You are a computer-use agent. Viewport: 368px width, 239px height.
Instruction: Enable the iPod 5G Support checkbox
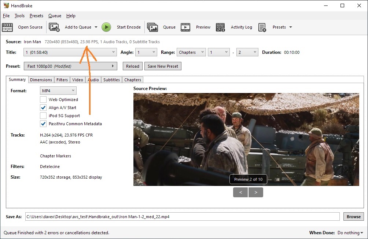(x=43, y=116)
